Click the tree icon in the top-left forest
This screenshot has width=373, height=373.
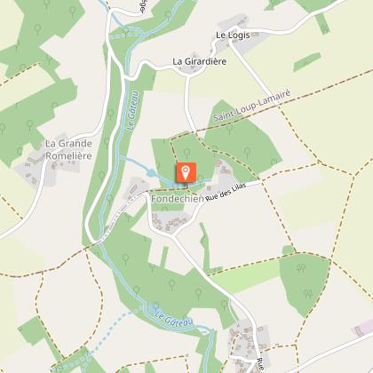point(37,29)
